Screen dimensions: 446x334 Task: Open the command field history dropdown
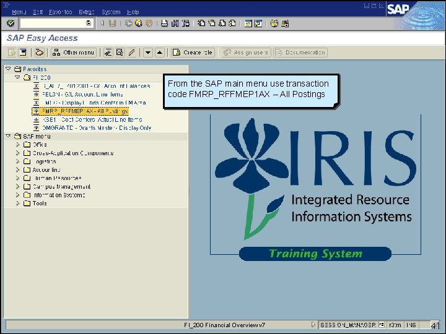click(x=89, y=23)
